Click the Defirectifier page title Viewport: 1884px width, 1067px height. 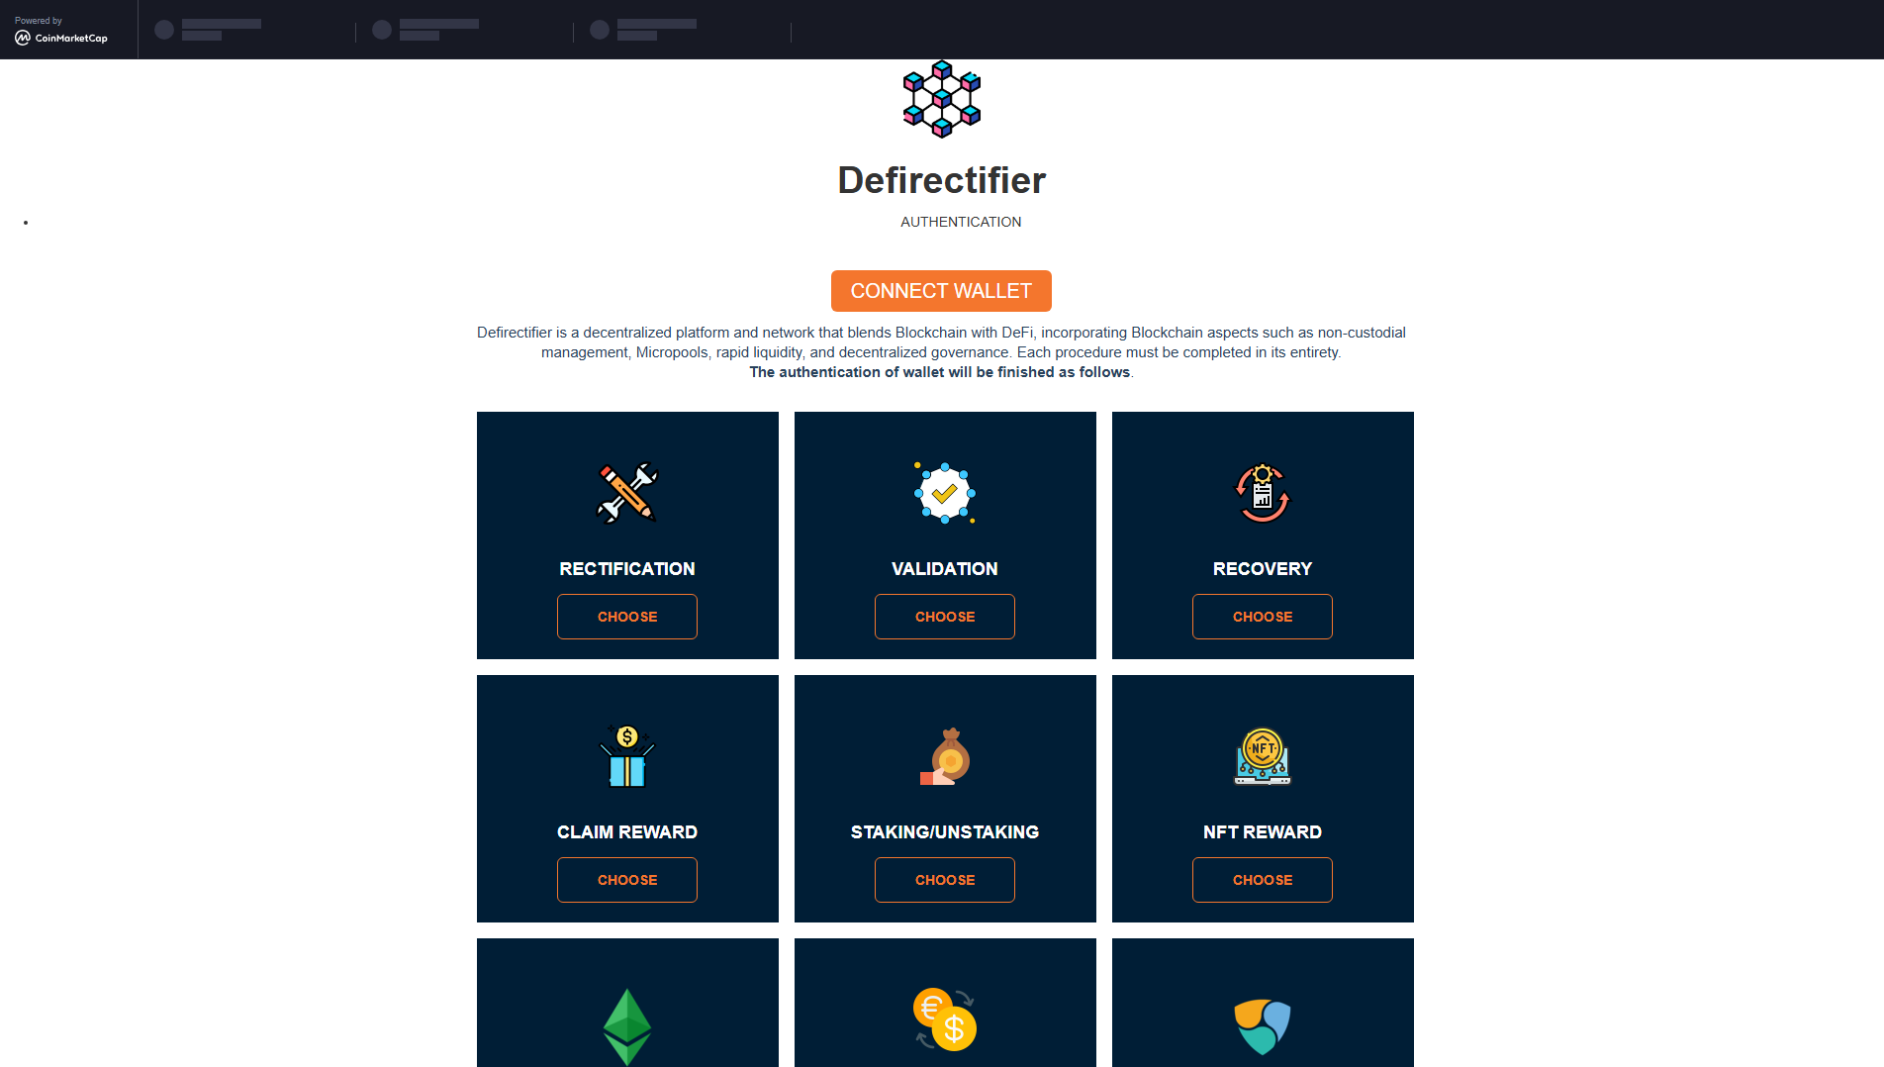pos(941,180)
